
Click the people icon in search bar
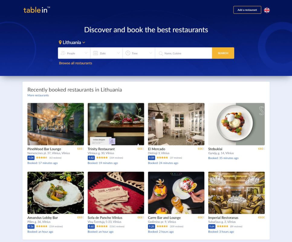tap(63, 53)
